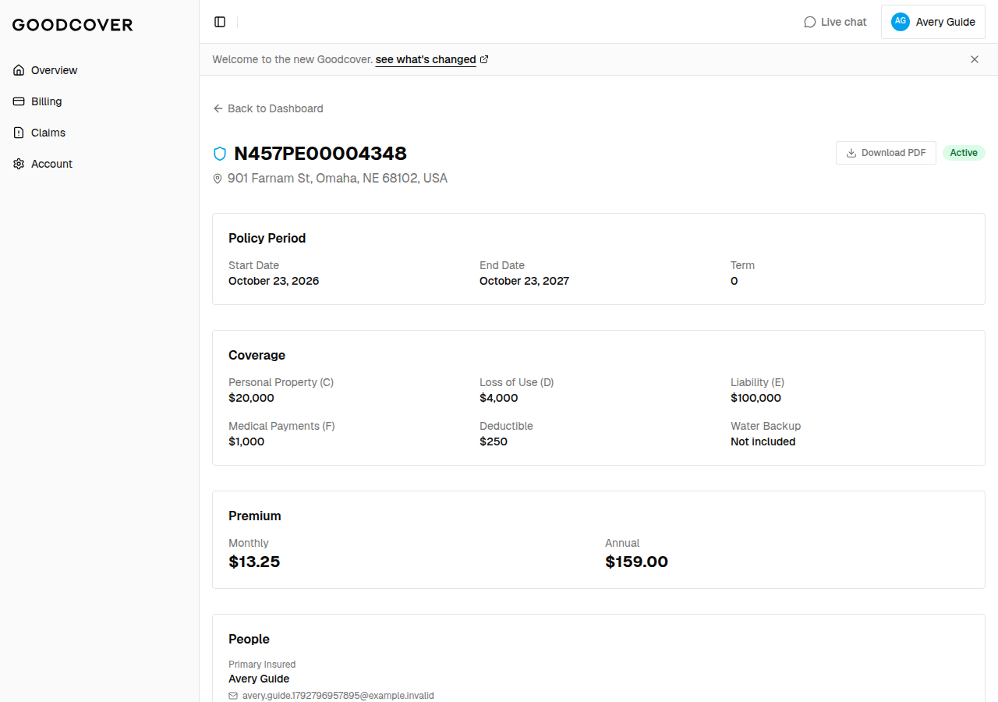Open Overview in the sidebar
Screen dimensions: 998x702
[100, 70]
